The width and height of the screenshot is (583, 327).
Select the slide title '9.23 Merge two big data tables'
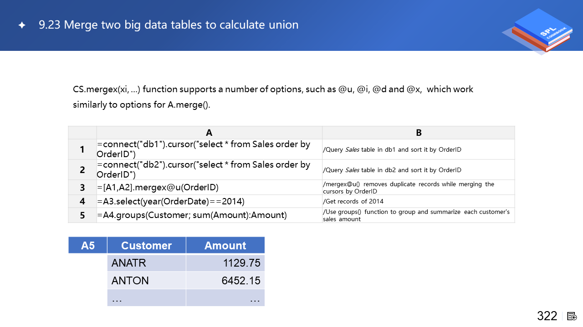point(169,25)
